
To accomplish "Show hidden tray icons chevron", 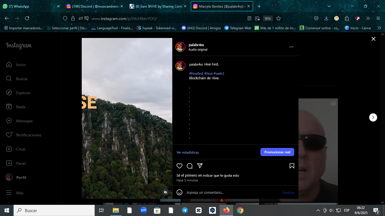I will coord(318,210).
